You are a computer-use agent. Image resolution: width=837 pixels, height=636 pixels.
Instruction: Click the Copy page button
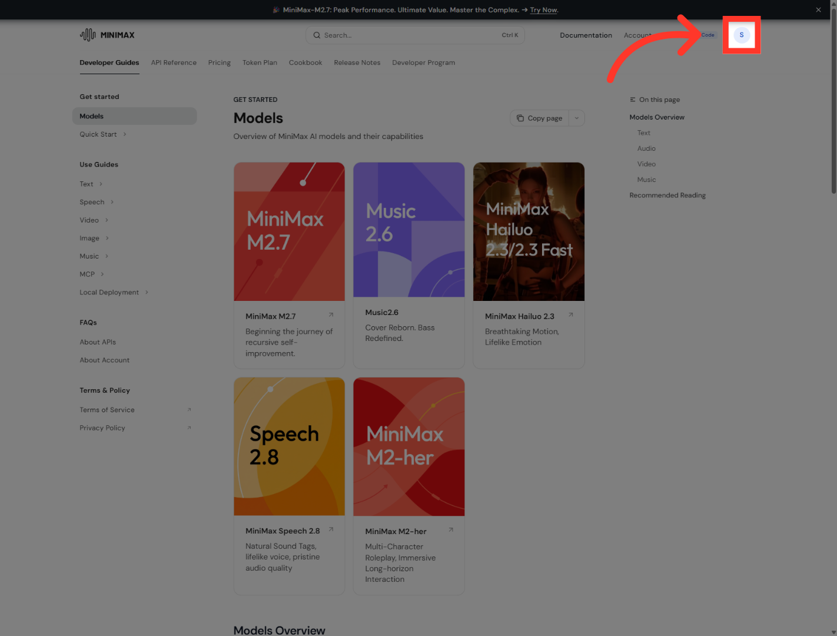539,118
